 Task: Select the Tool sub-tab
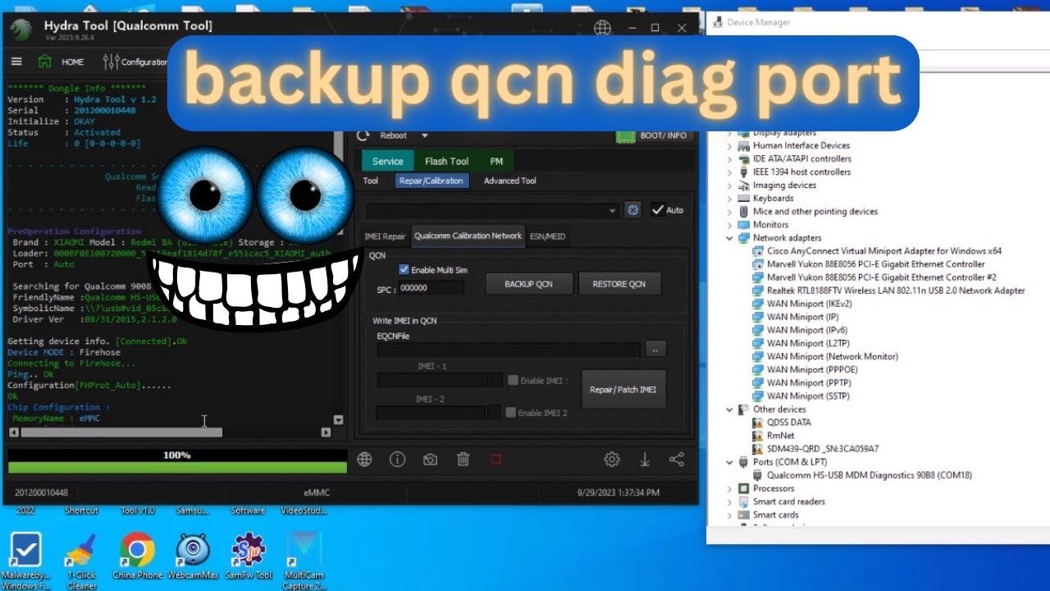pos(371,181)
